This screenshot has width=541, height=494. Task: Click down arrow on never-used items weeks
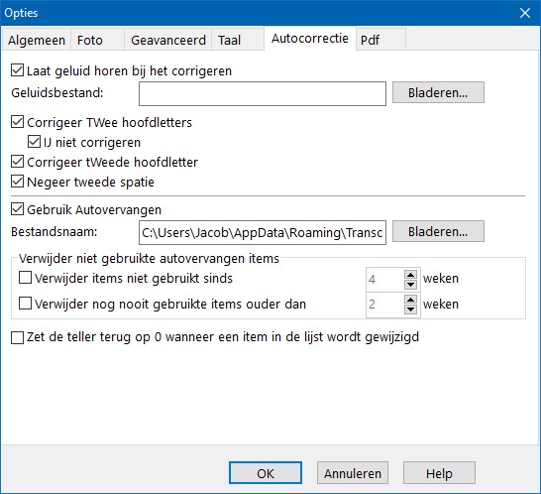pyautogui.click(x=410, y=309)
